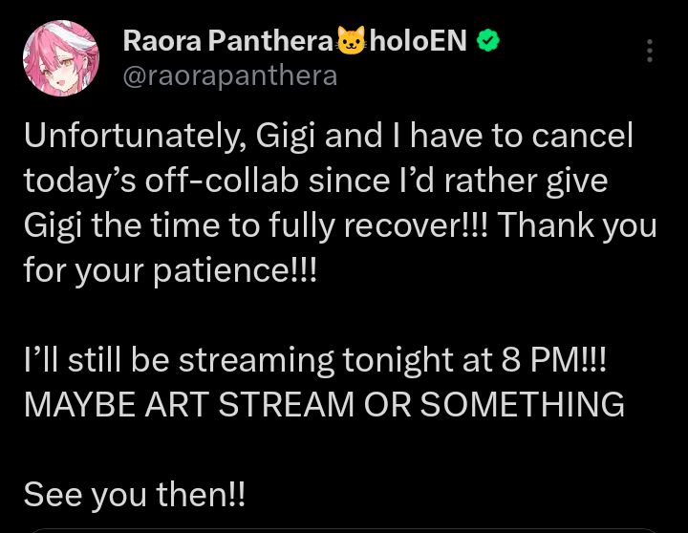Click the 'See you then!!' line
Image resolution: width=688 pixels, height=533 pixels.
point(134,494)
